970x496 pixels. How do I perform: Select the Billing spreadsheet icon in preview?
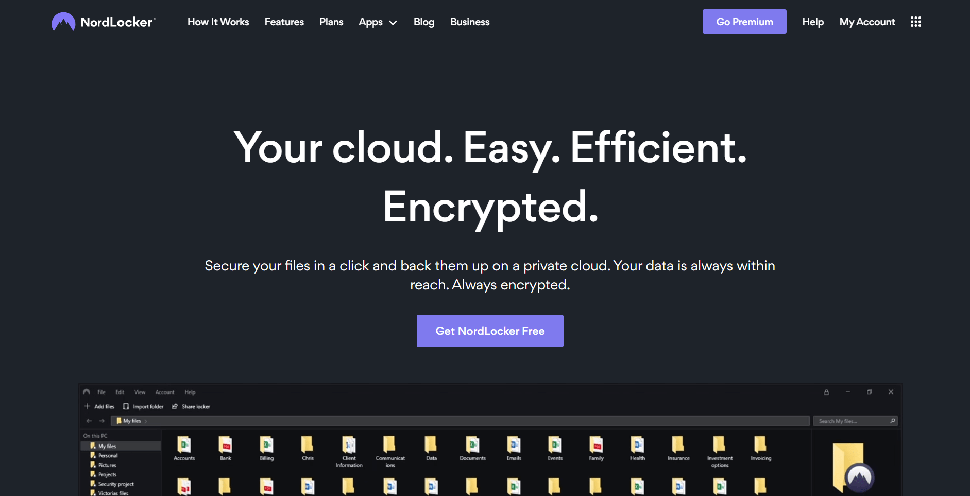pyautogui.click(x=266, y=444)
